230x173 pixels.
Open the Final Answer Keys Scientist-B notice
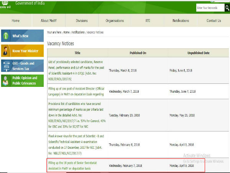tap(76, 145)
